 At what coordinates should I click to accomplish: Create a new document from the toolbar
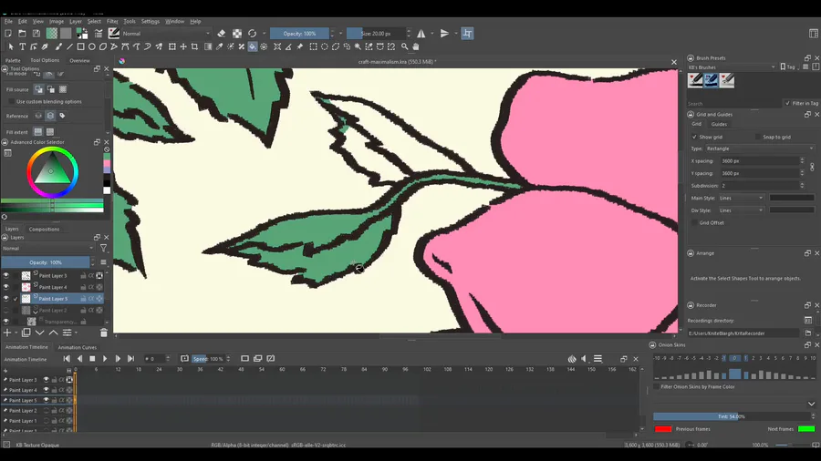(x=8, y=34)
